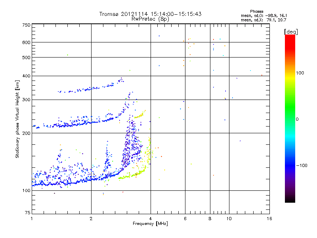This screenshot has width=317, height=238.
Task: Click the 'RwPretec (8p)' subtitle
Action: pyautogui.click(x=150, y=19)
